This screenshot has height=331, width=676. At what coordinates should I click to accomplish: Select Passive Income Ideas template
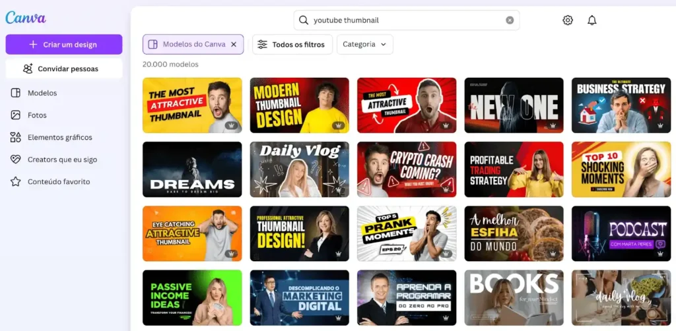click(x=192, y=298)
